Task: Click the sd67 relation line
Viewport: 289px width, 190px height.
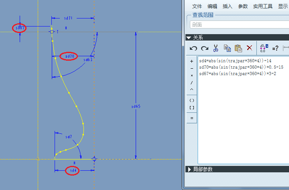Action: click(x=238, y=74)
